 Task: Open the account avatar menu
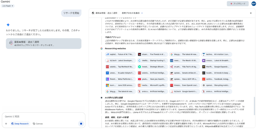pyautogui.click(x=254, y=4)
